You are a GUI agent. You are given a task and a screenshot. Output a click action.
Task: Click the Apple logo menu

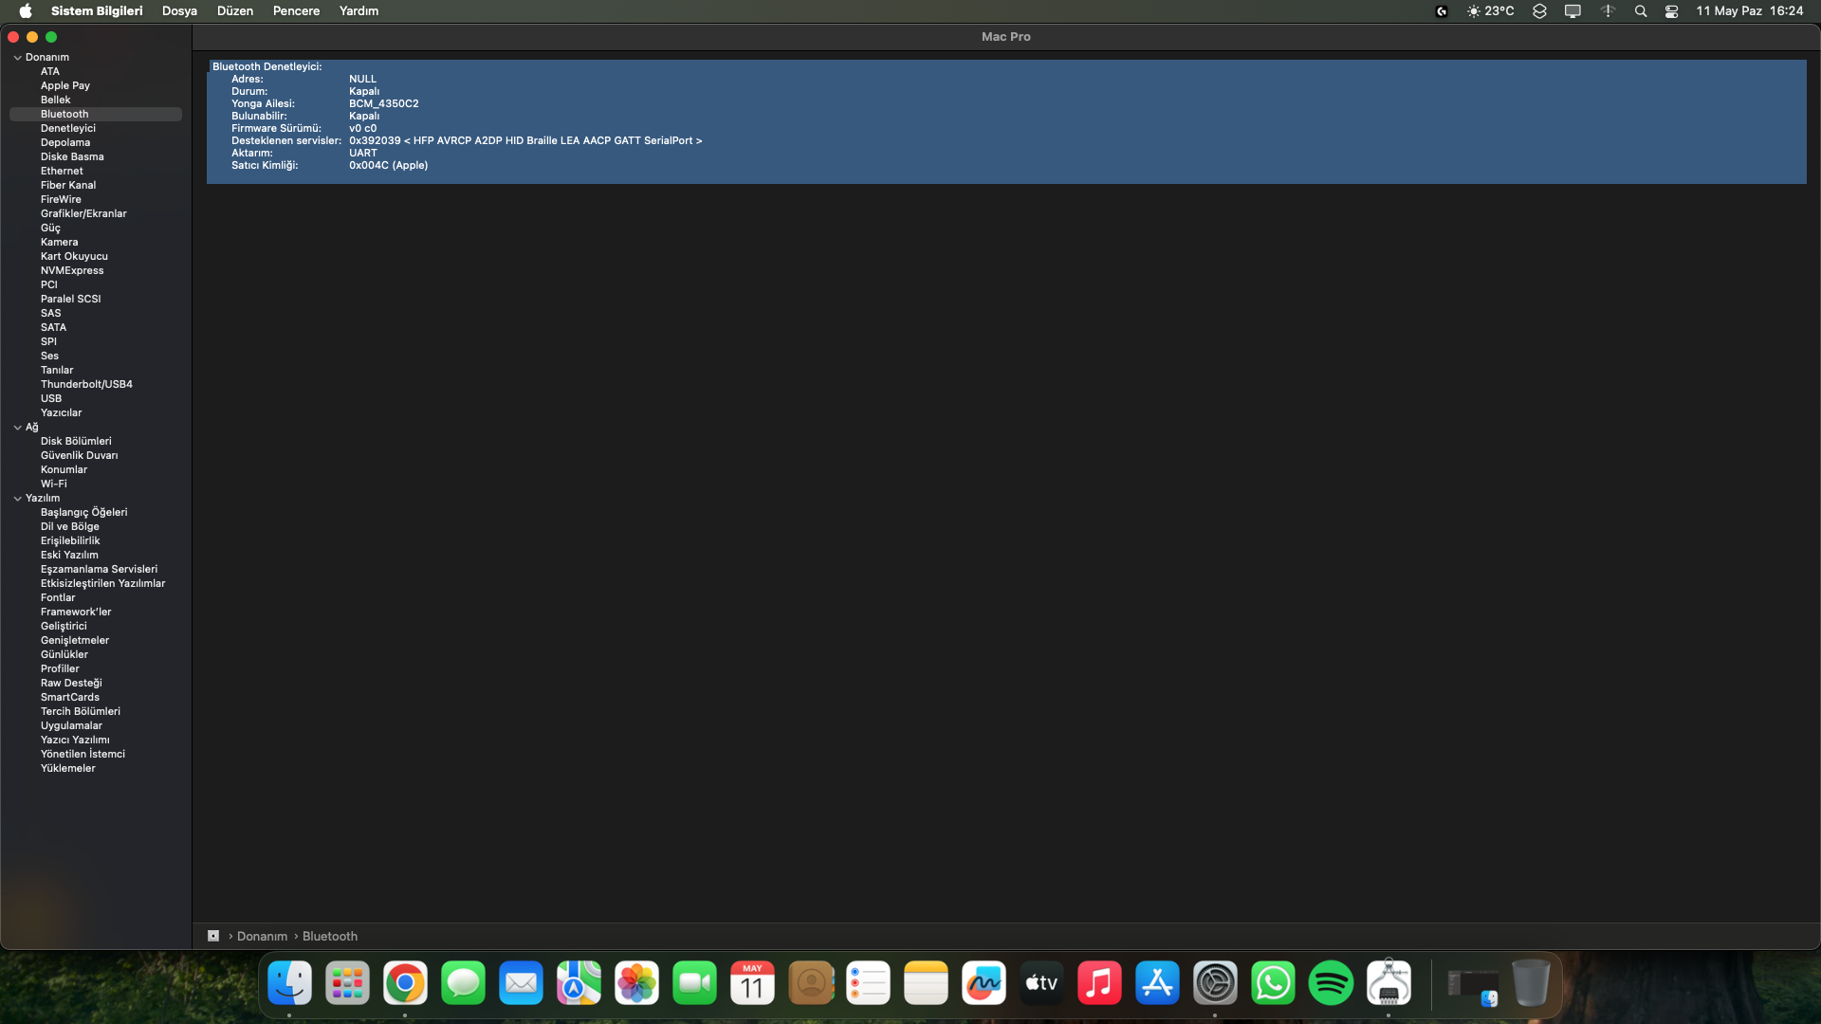(26, 11)
